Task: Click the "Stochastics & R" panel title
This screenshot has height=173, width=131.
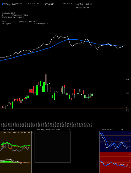Action: (x=107, y=129)
